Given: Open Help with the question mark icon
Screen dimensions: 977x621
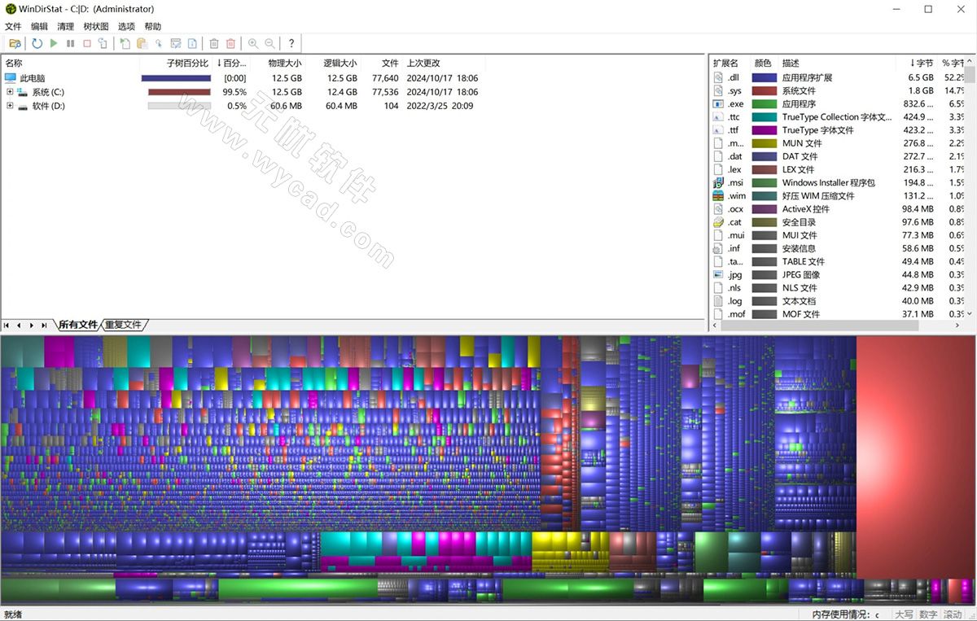Looking at the screenshot, I should tap(291, 43).
